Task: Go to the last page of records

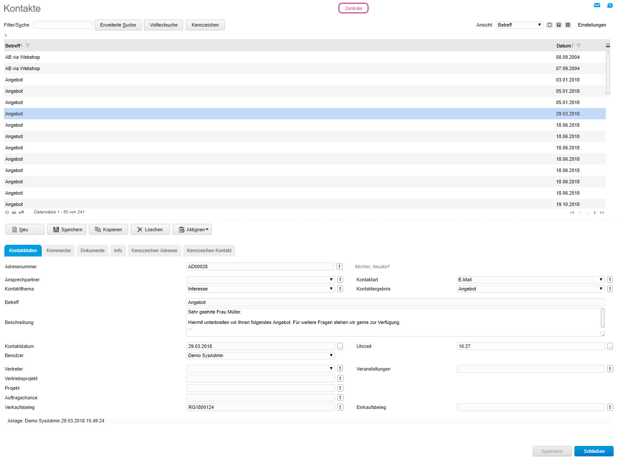Action: [x=602, y=213]
